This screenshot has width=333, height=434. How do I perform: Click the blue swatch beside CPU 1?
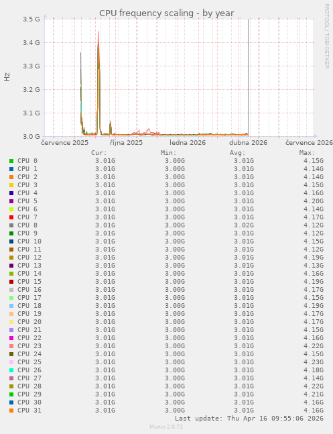(x=11, y=169)
